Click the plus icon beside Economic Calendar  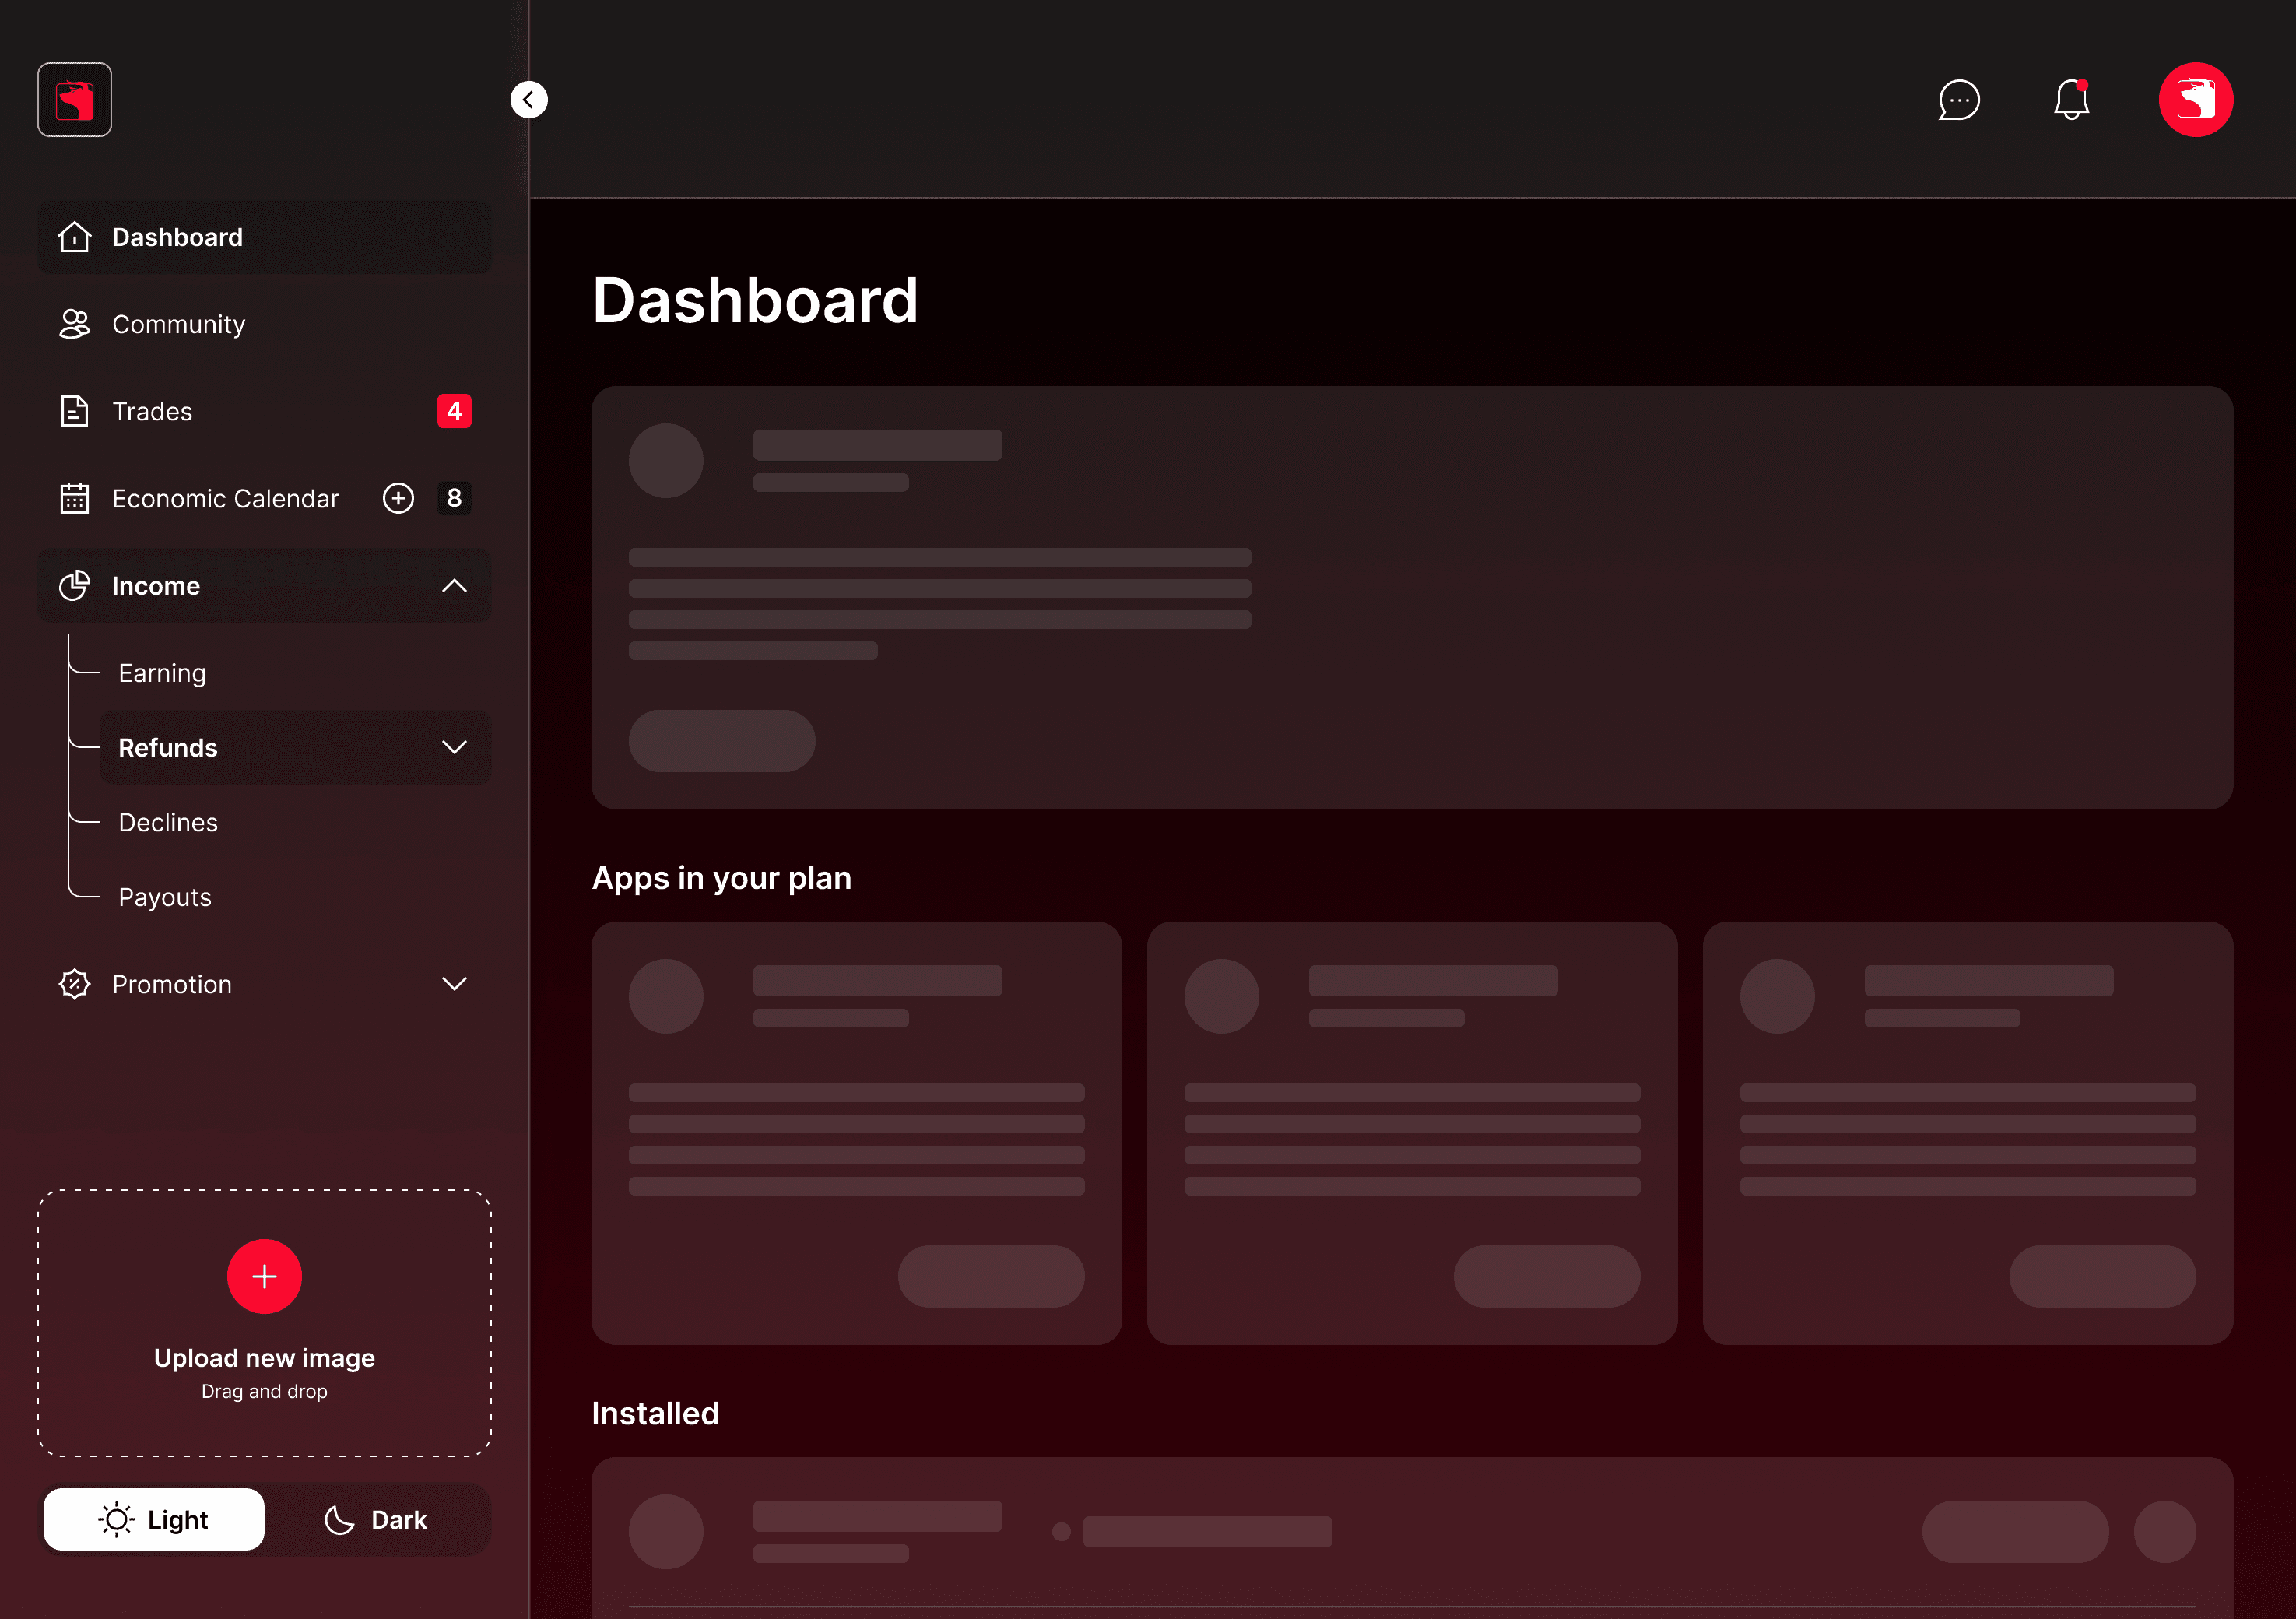[x=398, y=498]
